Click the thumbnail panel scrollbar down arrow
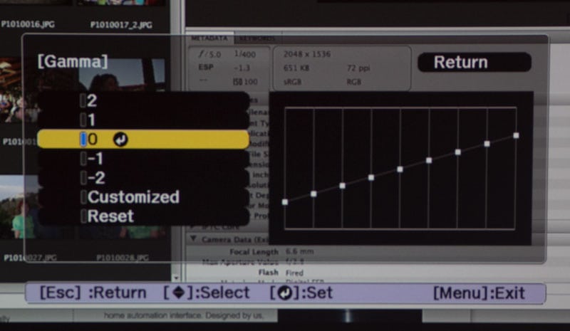The width and height of the screenshot is (570, 331). 176,278
